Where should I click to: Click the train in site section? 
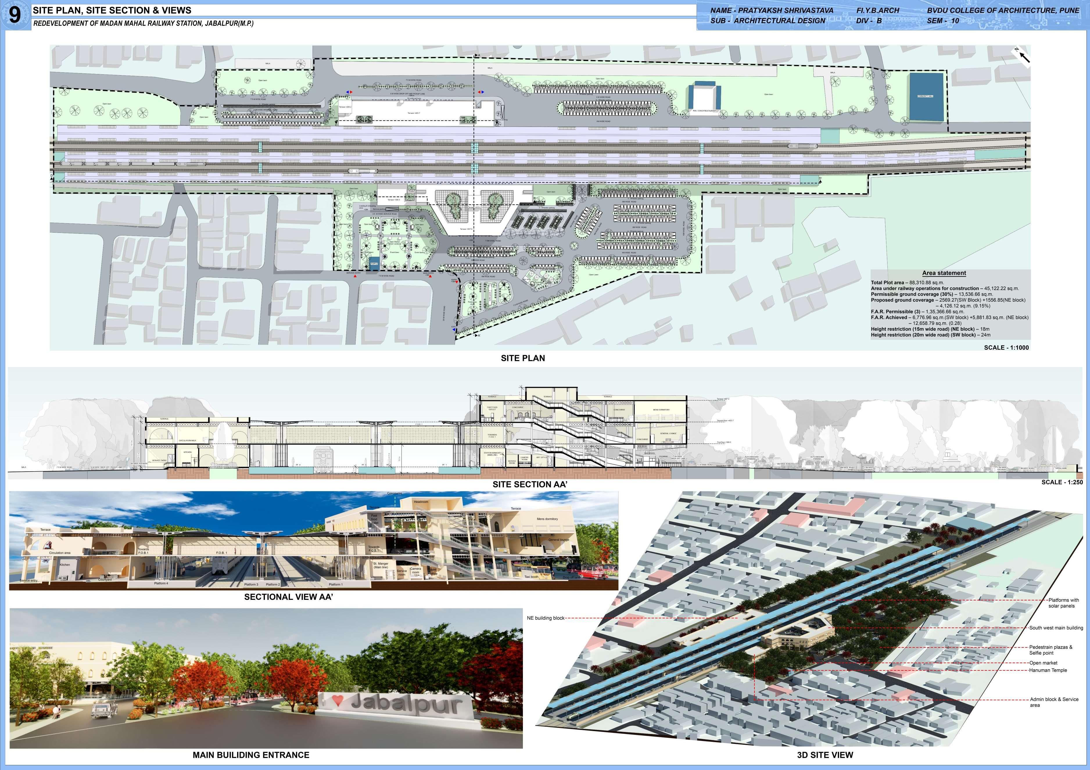(x=323, y=458)
